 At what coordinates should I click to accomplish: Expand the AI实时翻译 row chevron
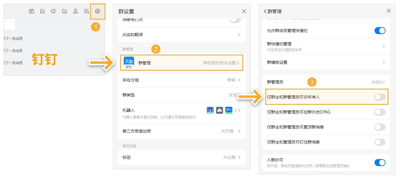[x=239, y=35]
